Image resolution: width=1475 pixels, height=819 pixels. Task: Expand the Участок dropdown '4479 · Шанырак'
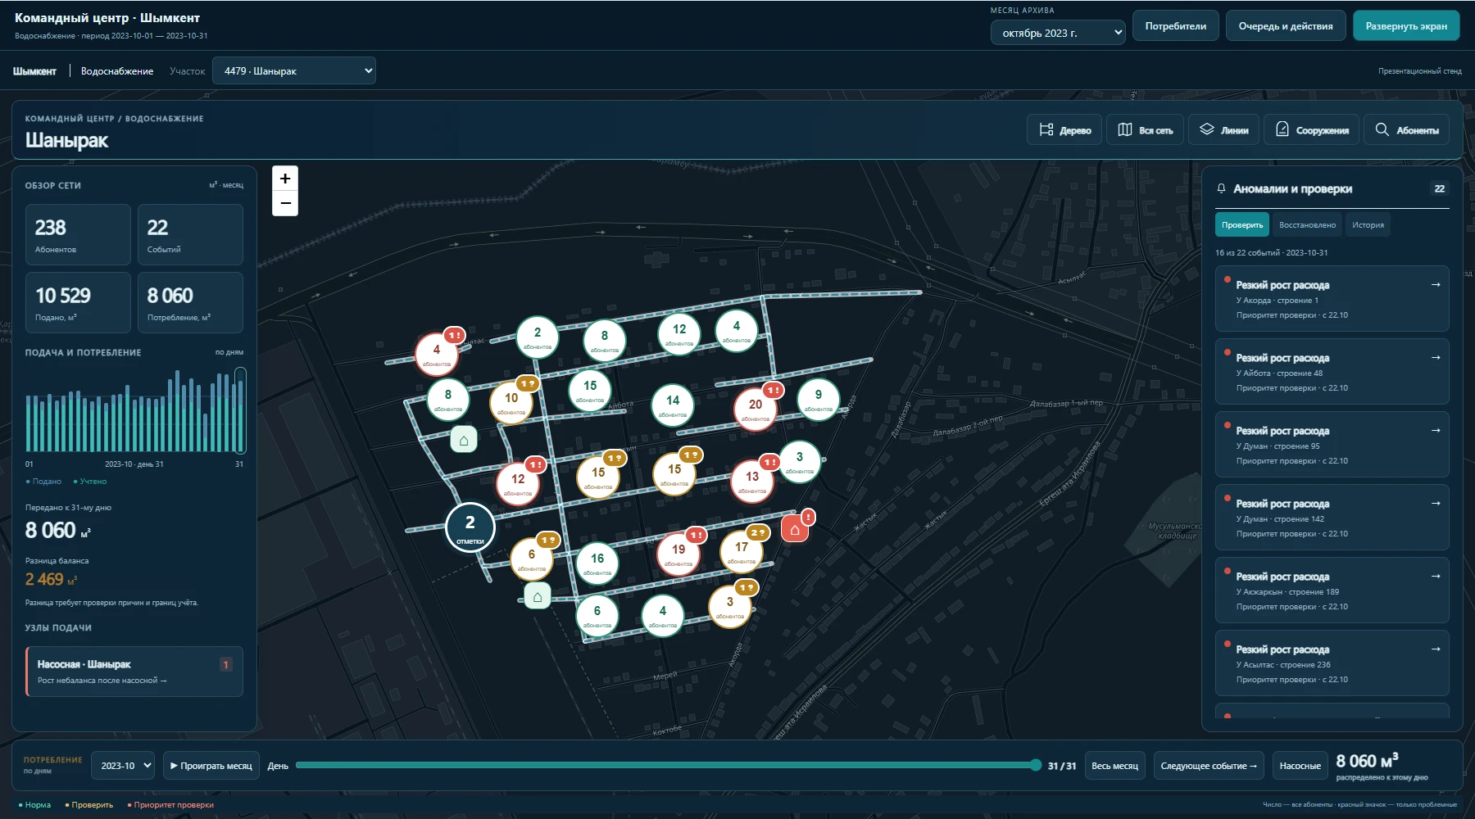294,71
